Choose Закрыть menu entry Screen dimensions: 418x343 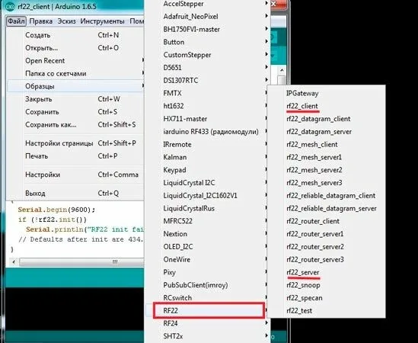tap(75, 99)
